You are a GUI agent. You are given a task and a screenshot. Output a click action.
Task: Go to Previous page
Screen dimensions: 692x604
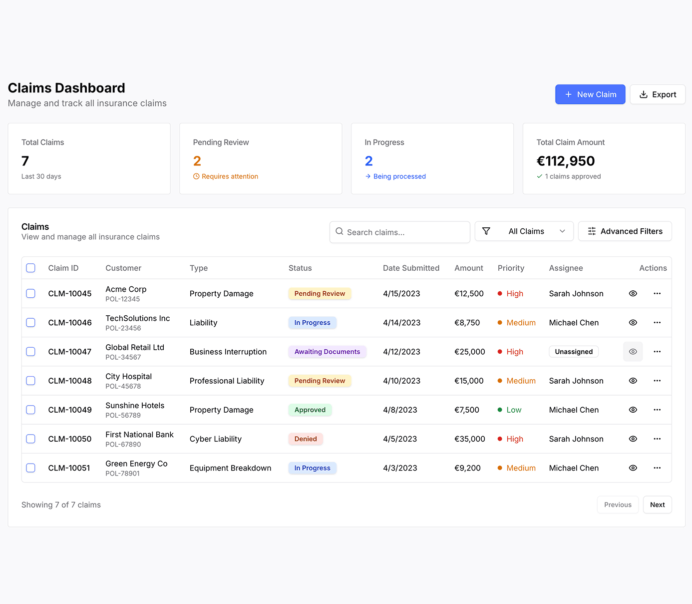[x=618, y=505]
